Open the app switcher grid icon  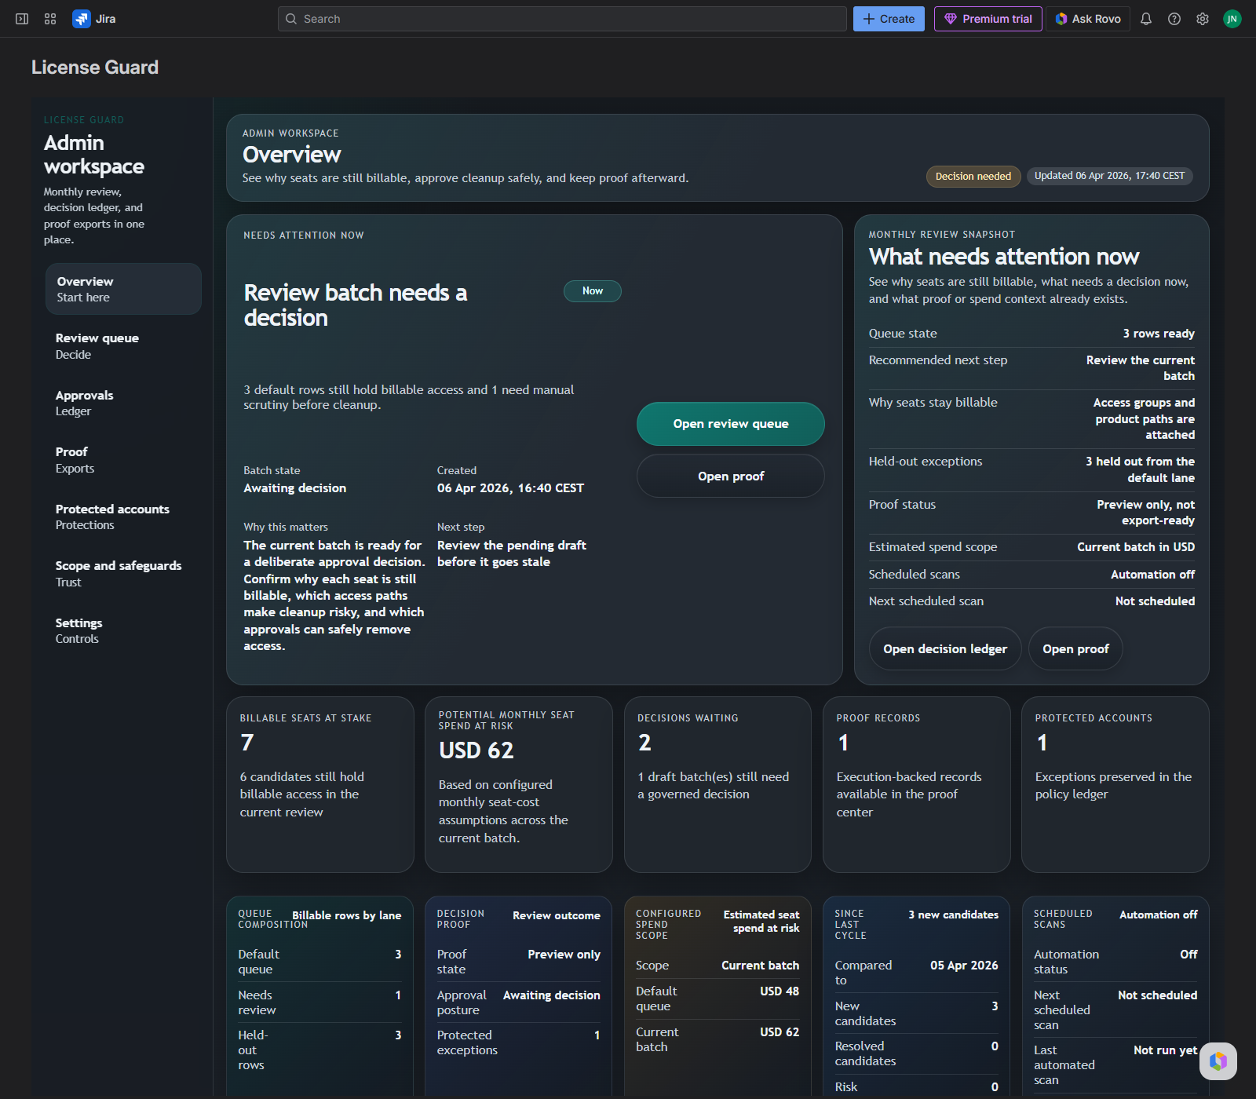pos(49,18)
